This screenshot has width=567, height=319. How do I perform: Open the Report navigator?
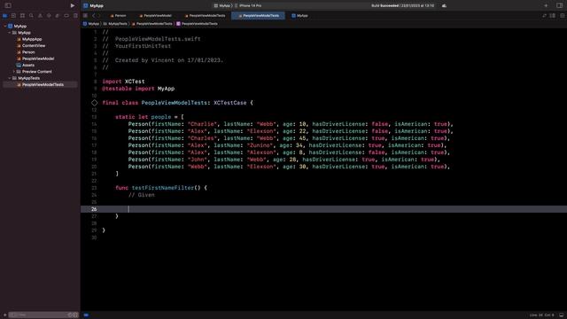point(75,16)
